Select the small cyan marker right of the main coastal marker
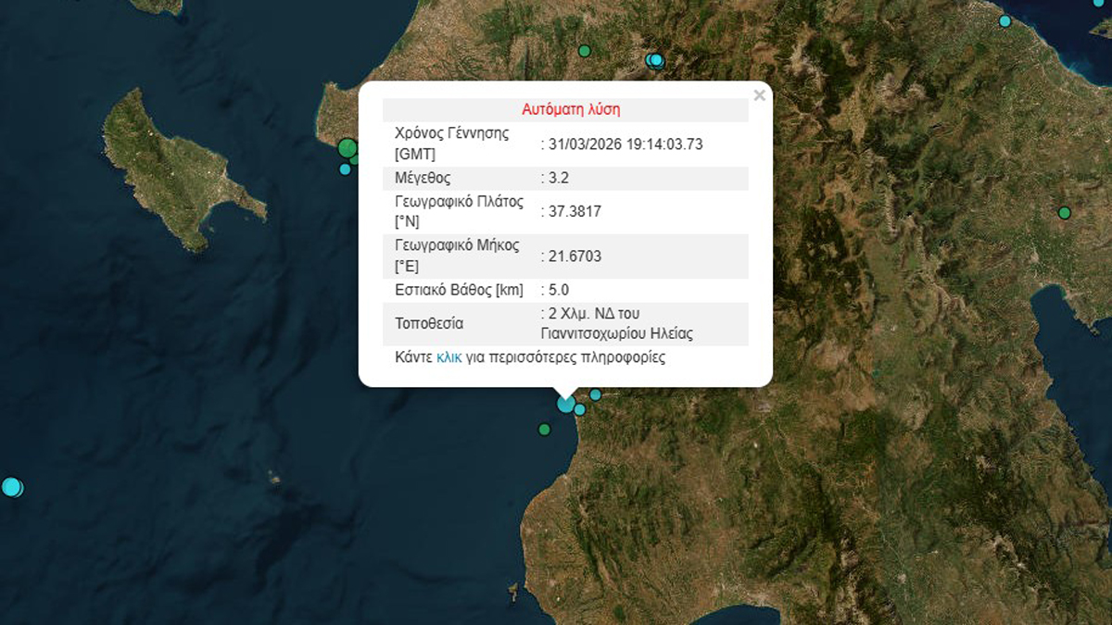This screenshot has height=625, width=1112. tap(580, 409)
